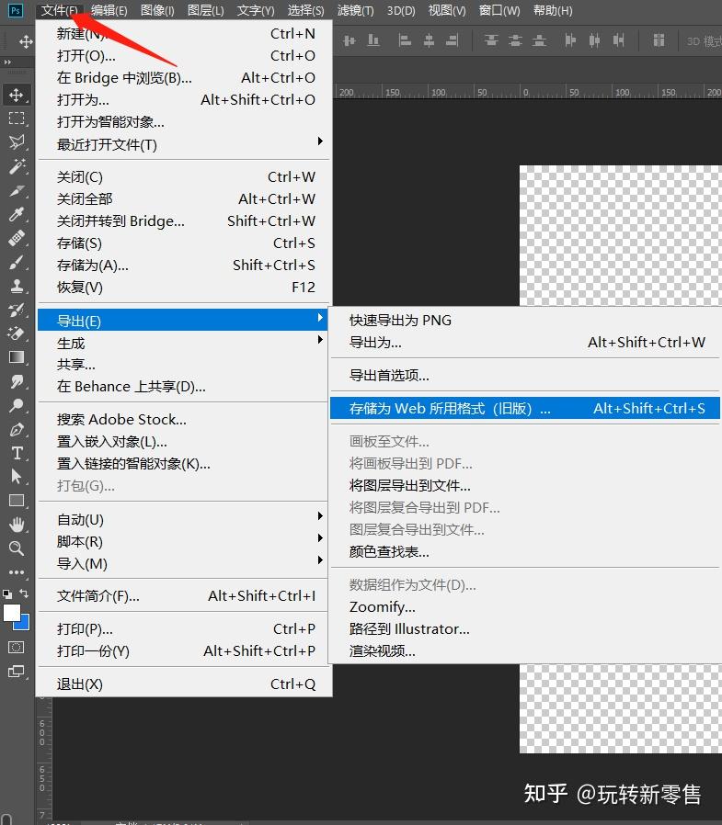The image size is (722, 825).
Task: Open the 图层(L) menu
Action: (205, 10)
